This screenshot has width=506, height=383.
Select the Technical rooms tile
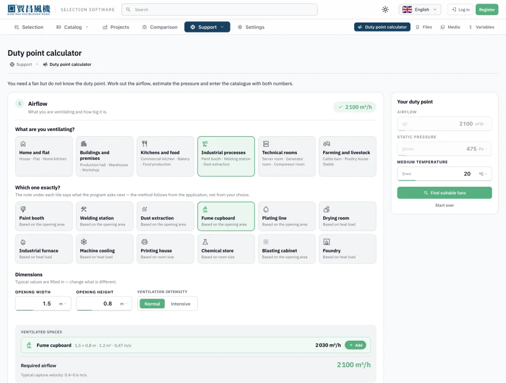287,156
